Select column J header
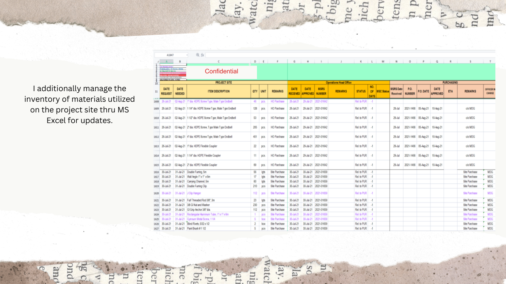This screenshot has height=284, width=506. pyautogui.click(x=341, y=62)
